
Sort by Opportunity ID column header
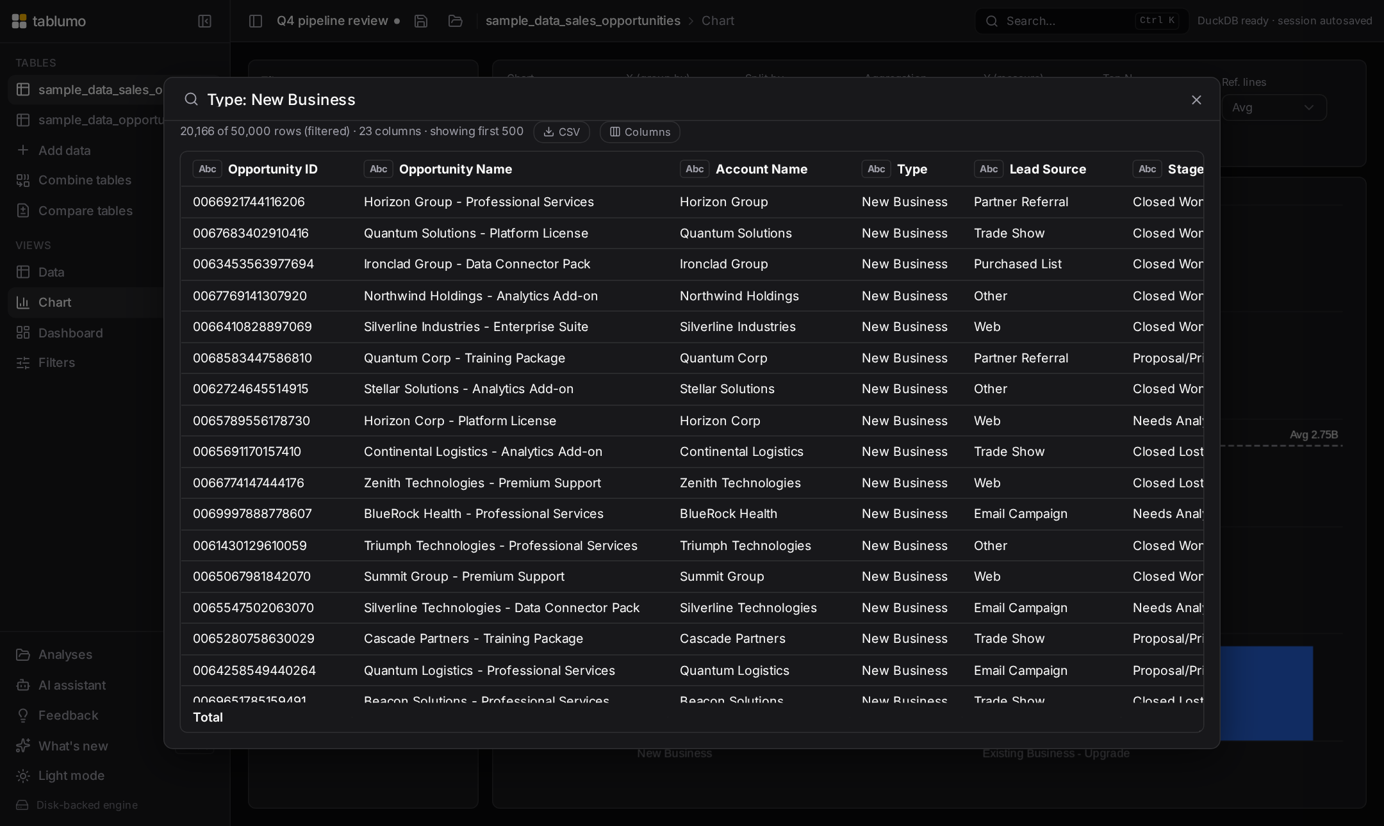pos(272,169)
